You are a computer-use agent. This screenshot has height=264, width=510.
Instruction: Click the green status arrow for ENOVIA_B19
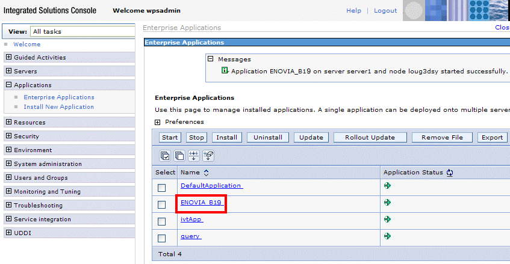tap(387, 203)
